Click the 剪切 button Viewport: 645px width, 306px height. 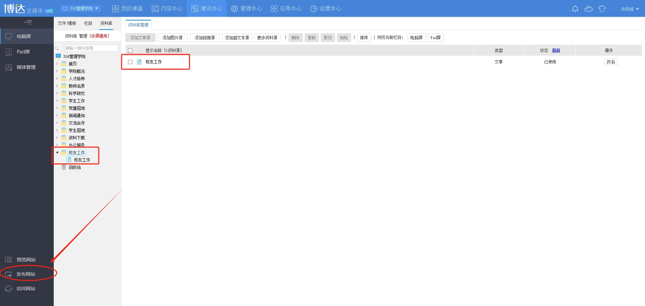point(328,38)
